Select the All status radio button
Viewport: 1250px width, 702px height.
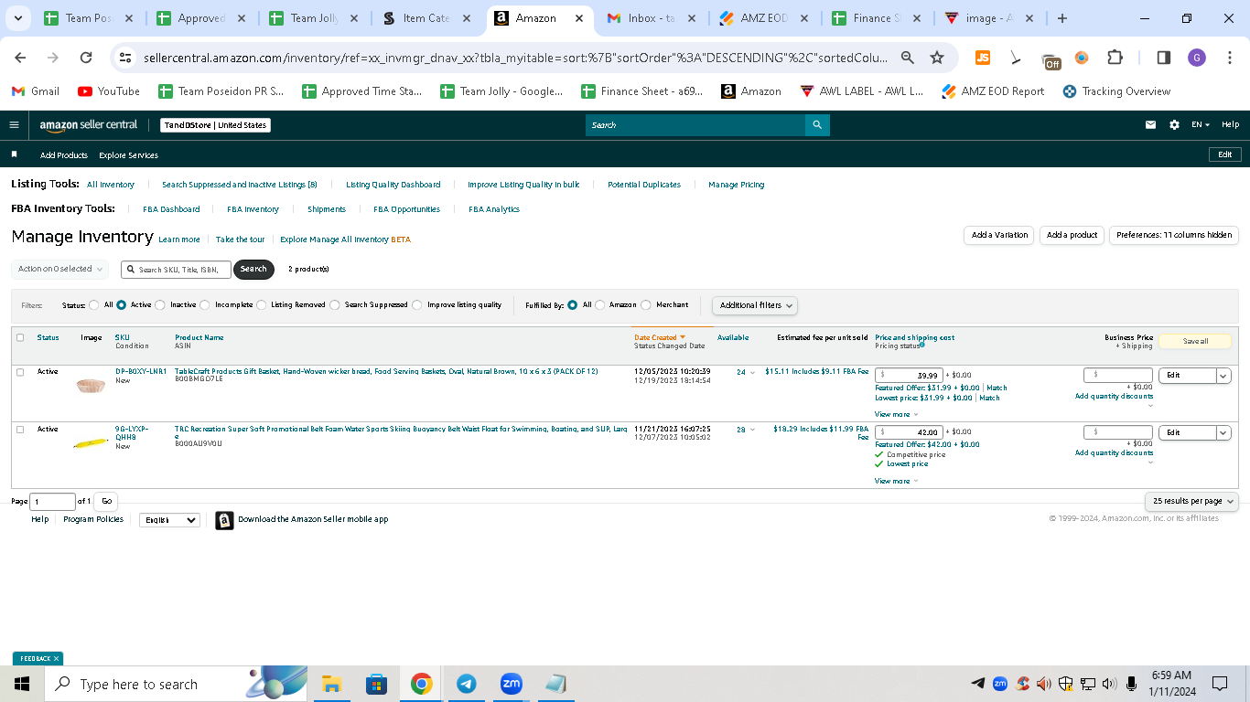pos(94,305)
